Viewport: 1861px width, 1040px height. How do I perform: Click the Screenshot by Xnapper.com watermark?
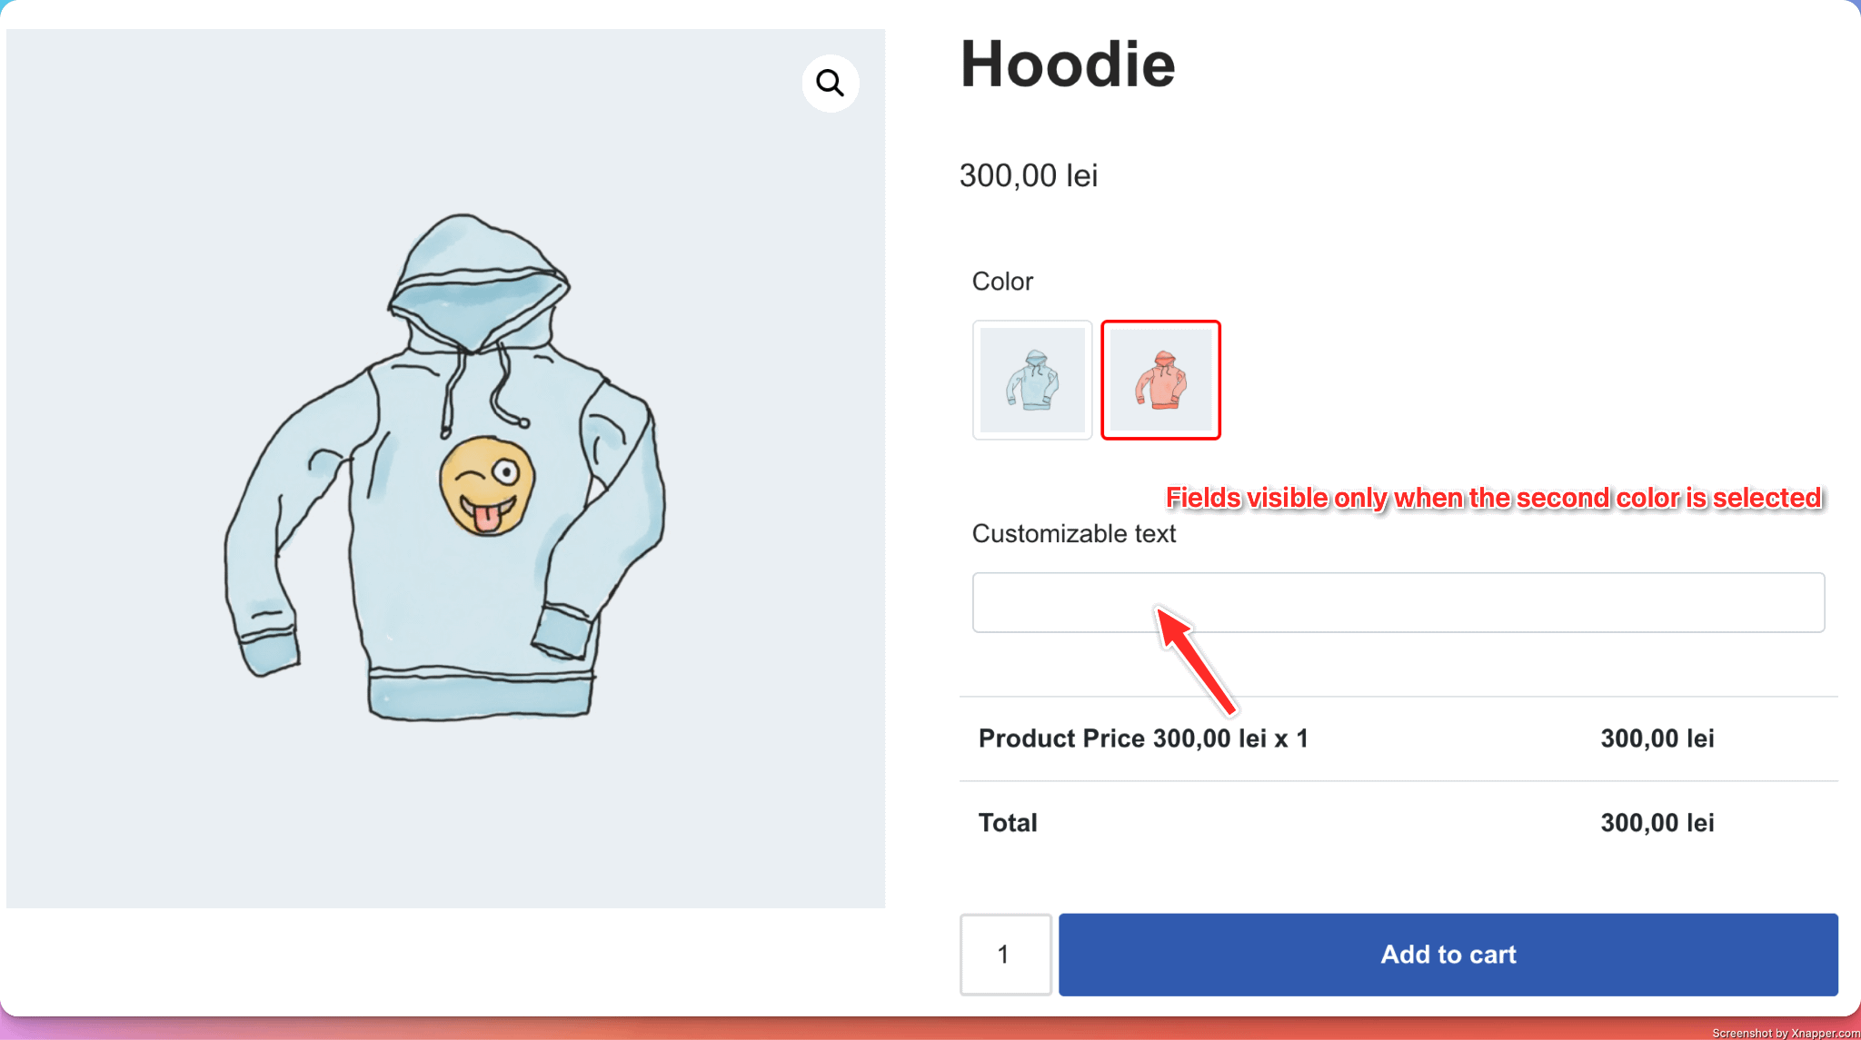[x=1785, y=1033]
